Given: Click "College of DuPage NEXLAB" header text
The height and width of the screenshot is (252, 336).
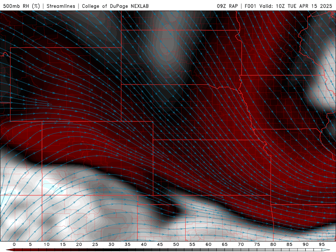Looking at the screenshot, I should point(115,6).
